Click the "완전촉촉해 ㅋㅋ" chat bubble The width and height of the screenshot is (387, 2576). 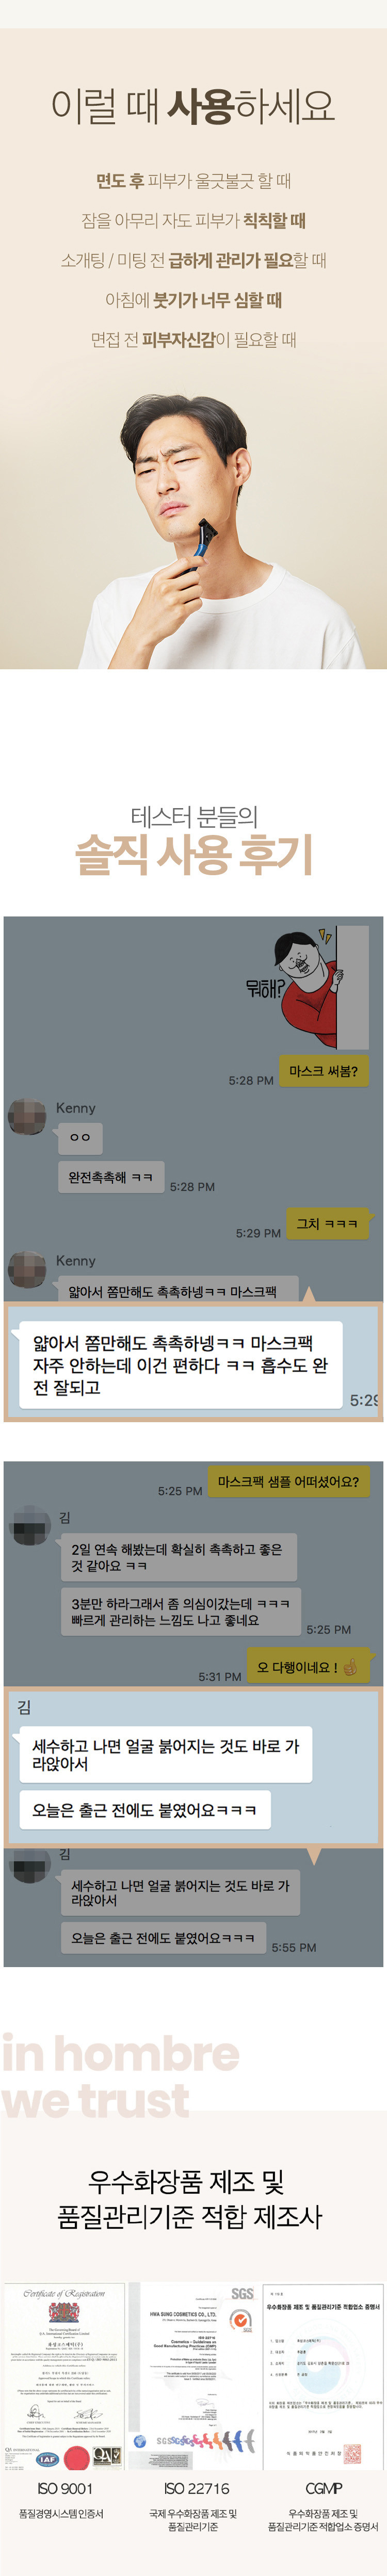[x=110, y=1177]
